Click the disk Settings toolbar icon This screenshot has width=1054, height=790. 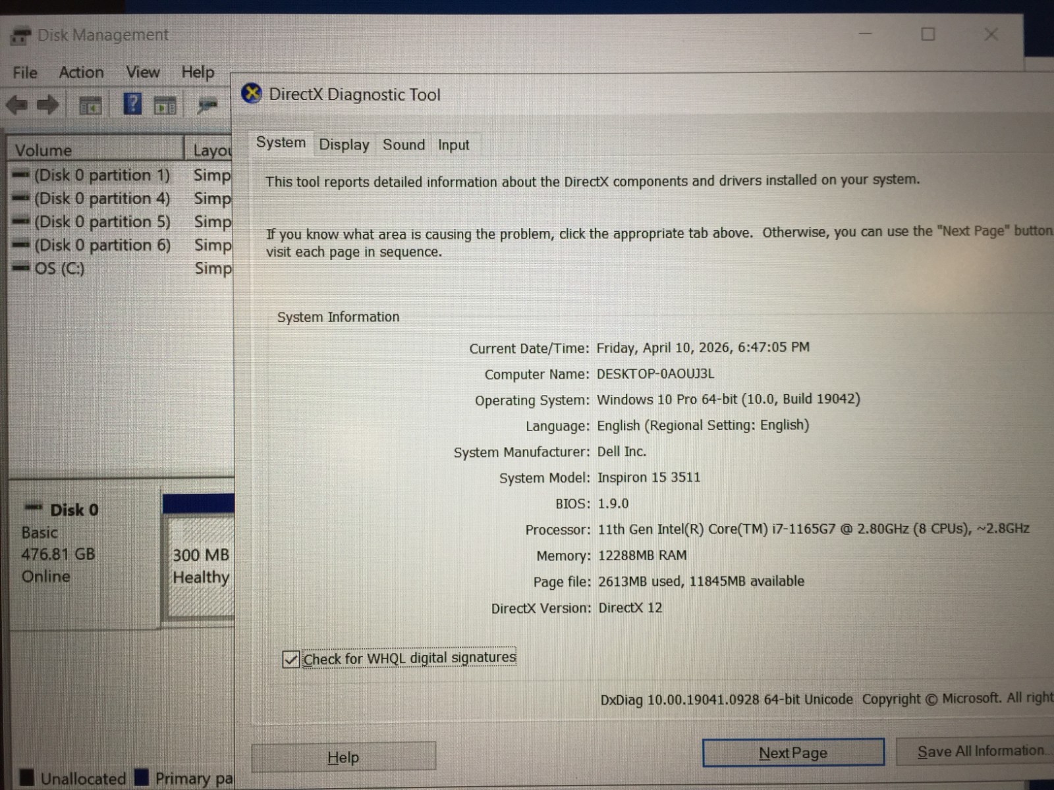[x=207, y=105]
